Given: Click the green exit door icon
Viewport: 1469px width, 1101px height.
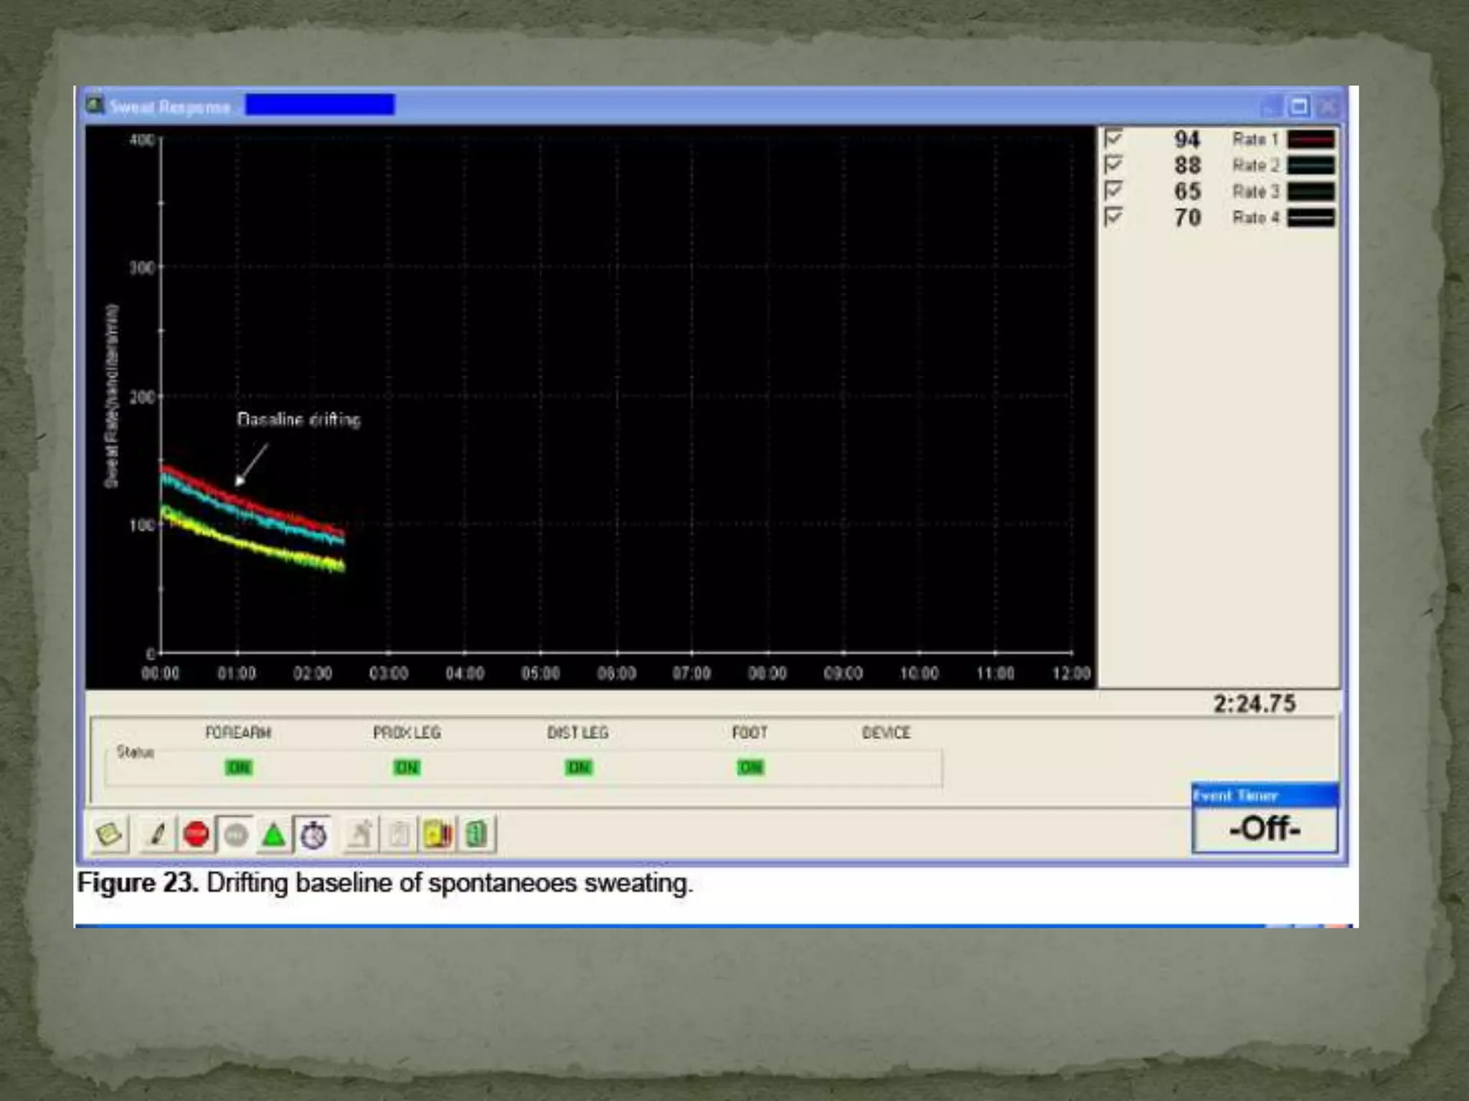Looking at the screenshot, I should click(476, 834).
